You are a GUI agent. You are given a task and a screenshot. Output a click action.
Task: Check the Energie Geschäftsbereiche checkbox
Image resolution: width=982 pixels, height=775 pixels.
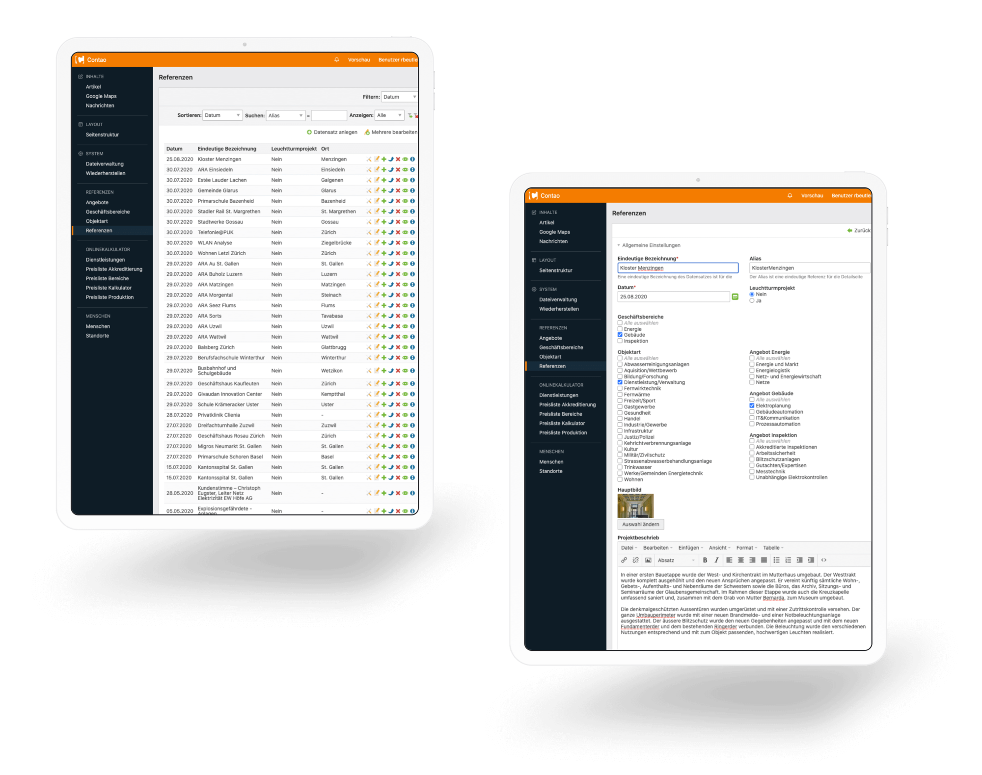(x=620, y=329)
